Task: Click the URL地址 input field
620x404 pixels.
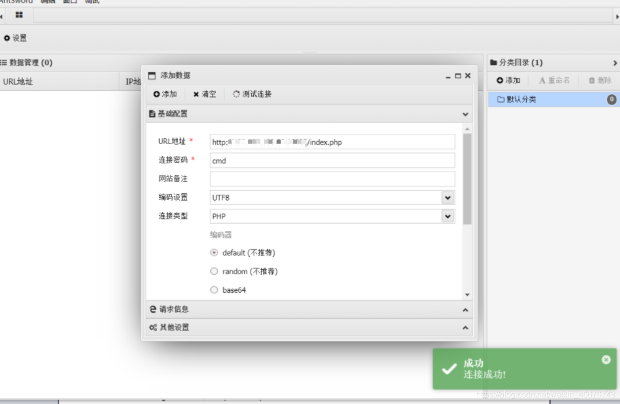Action: coord(332,142)
